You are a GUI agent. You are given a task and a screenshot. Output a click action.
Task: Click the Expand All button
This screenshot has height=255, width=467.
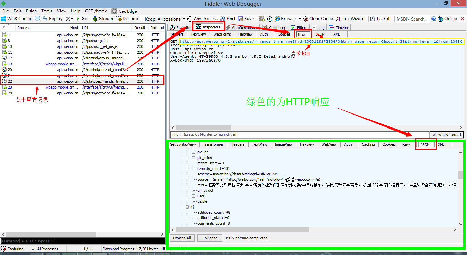182,238
